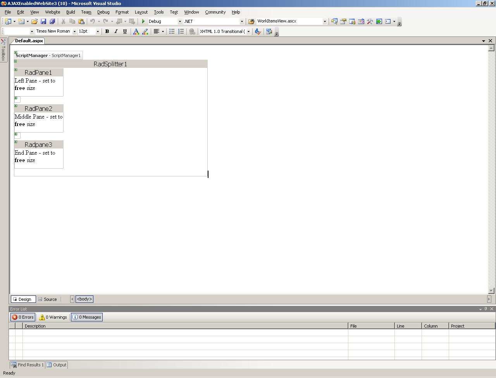Open the Toolbox side panel tab
This screenshot has height=378, width=496.
coord(3,50)
